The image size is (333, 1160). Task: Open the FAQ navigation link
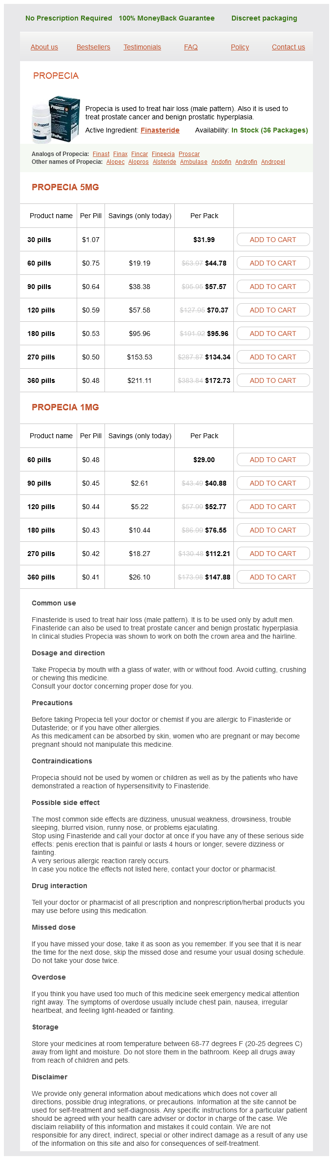coord(191,47)
